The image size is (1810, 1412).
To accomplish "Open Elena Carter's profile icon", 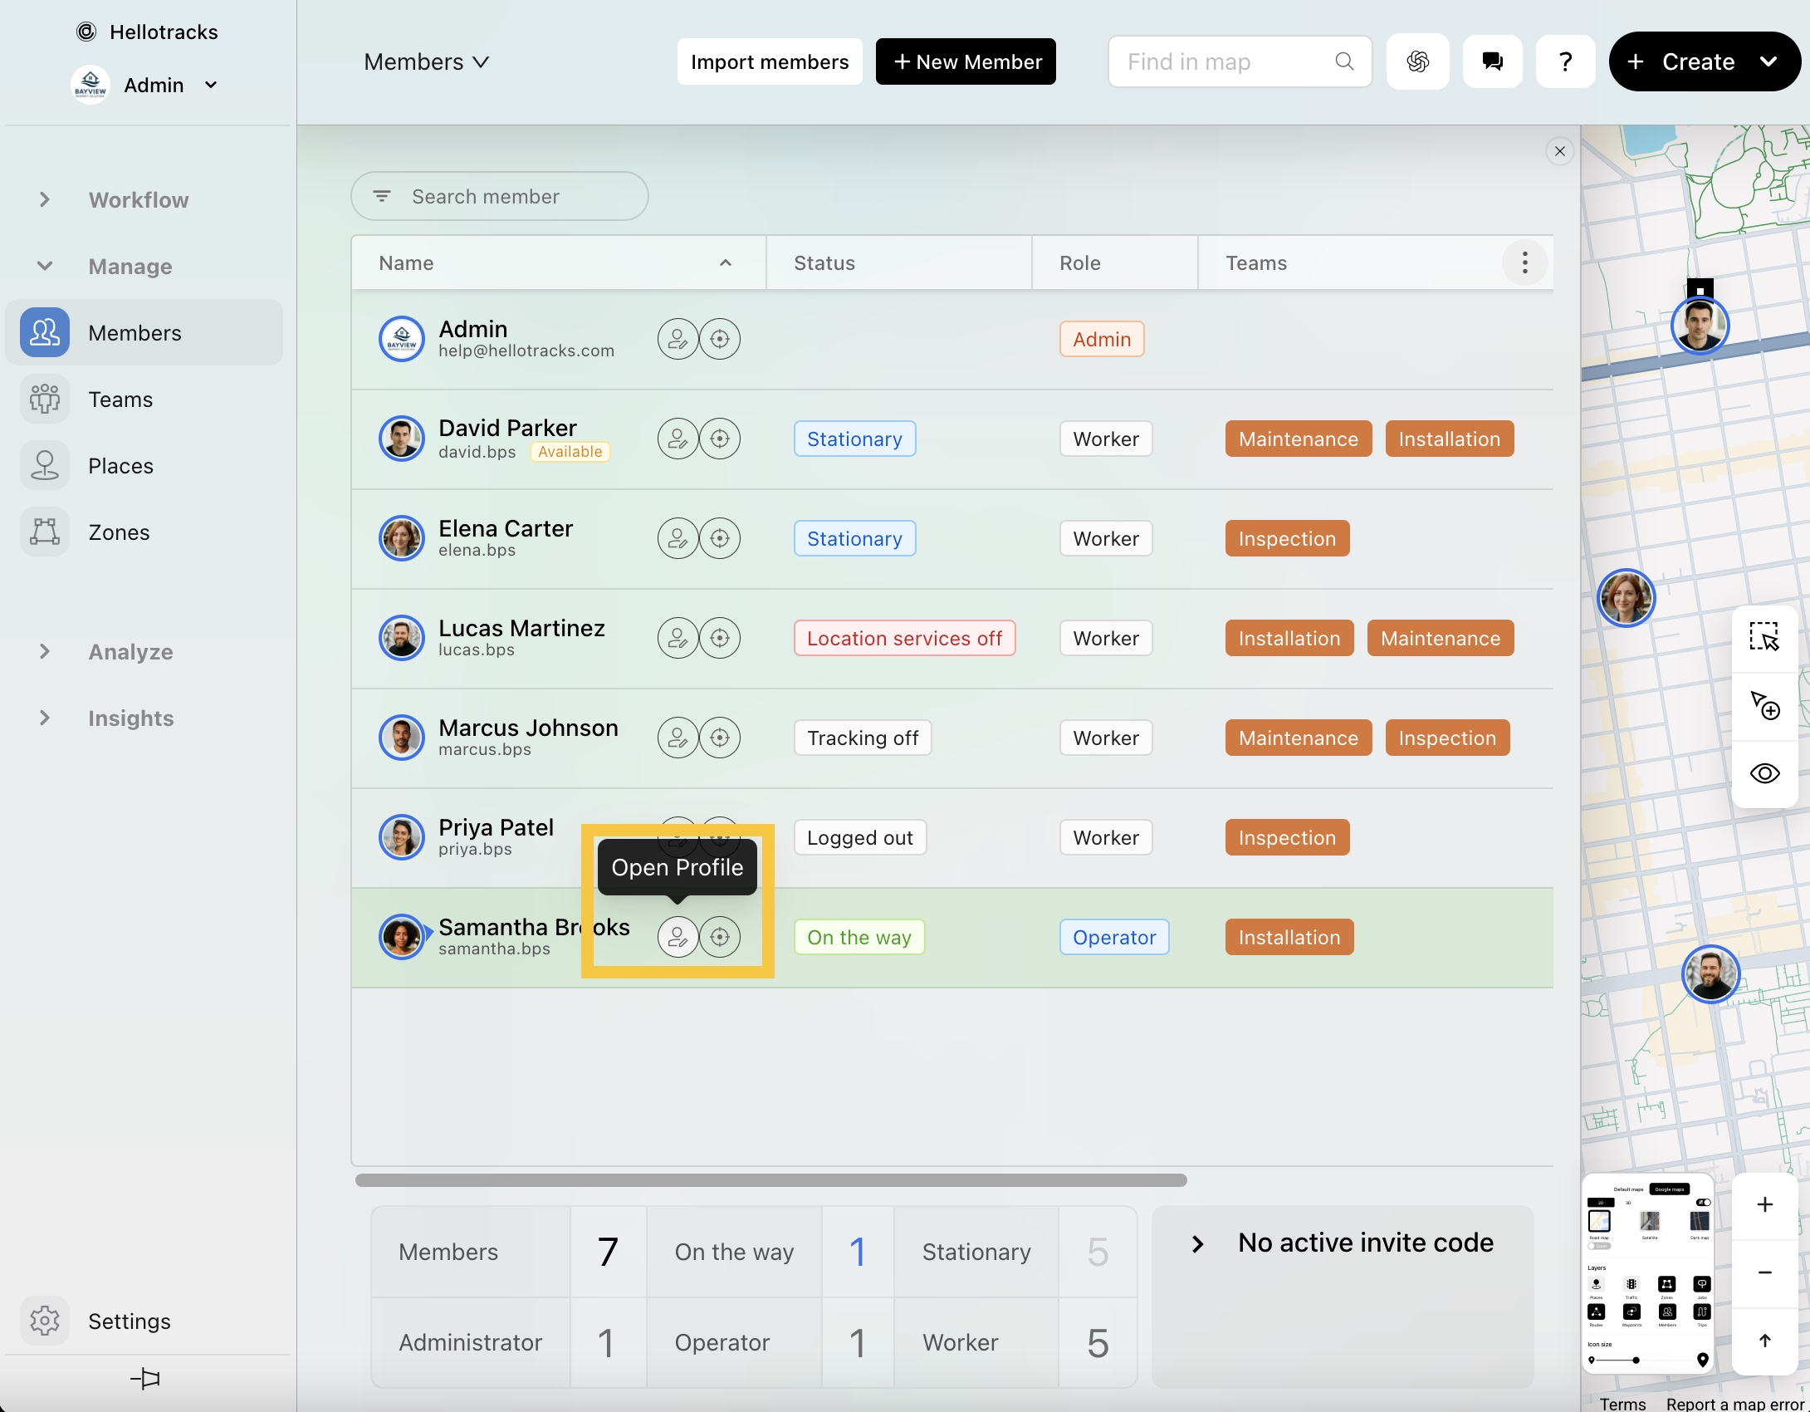I will pyautogui.click(x=678, y=538).
